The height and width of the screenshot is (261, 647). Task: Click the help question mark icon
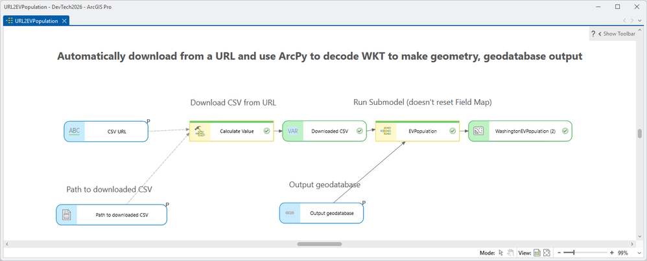click(x=593, y=34)
